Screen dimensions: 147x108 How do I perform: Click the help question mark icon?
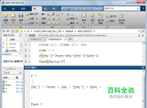pos(101,8)
